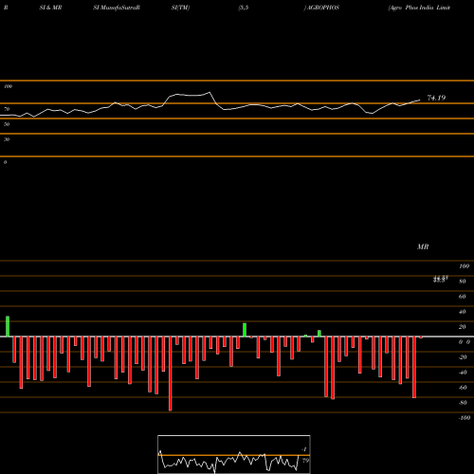Click the 60 label on MR axis
The width and height of the screenshot is (474, 474).
pyautogui.click(x=463, y=297)
